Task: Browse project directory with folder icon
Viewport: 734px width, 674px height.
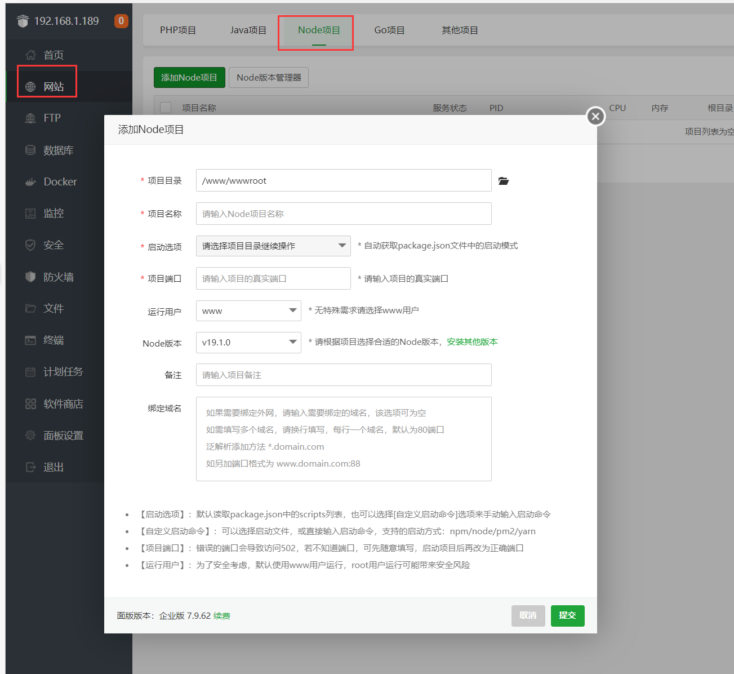Action: coord(504,181)
